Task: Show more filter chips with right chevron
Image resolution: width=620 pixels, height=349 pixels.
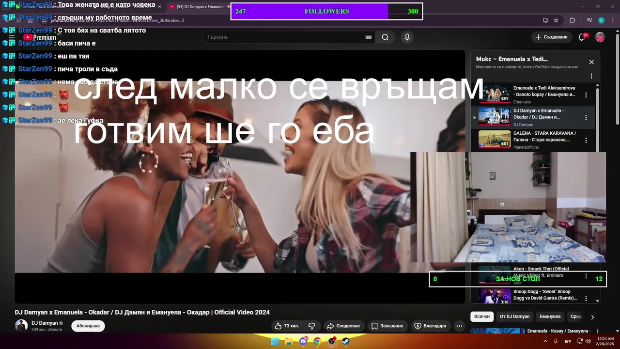Action: tap(592, 317)
